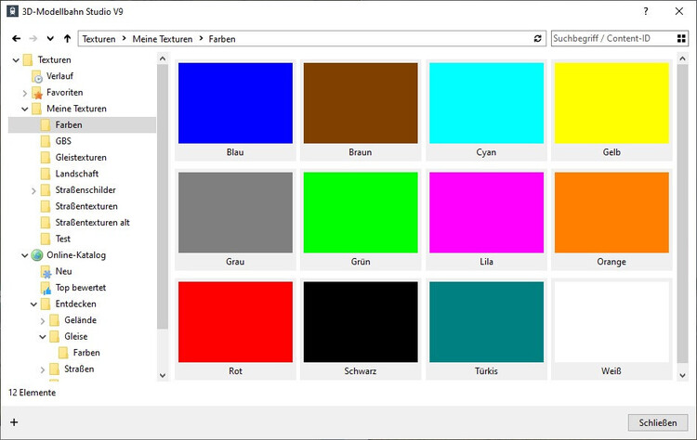Image resolution: width=697 pixels, height=440 pixels.
Task: Select the Schwarz texture swatch
Action: coord(361,322)
